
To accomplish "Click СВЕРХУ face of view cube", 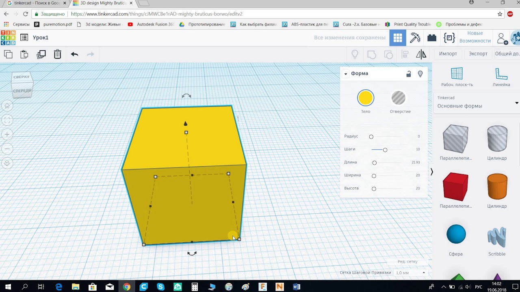I will coord(21,77).
